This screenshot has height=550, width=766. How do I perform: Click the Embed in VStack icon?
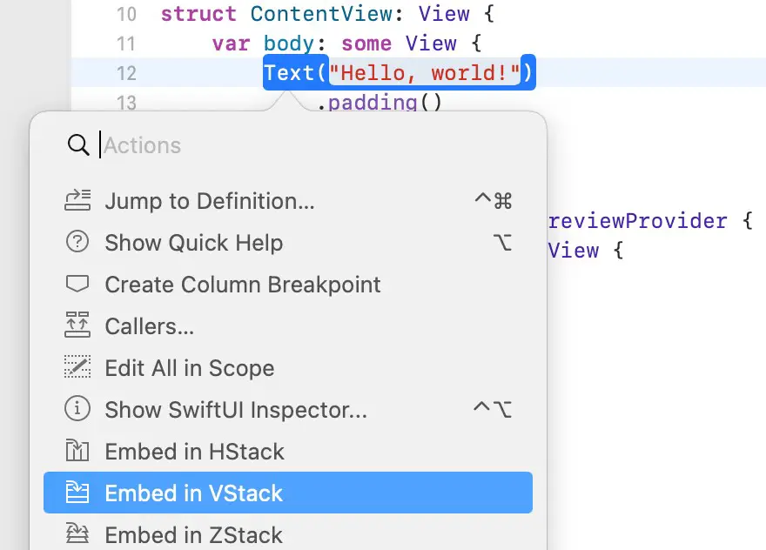[x=77, y=493]
